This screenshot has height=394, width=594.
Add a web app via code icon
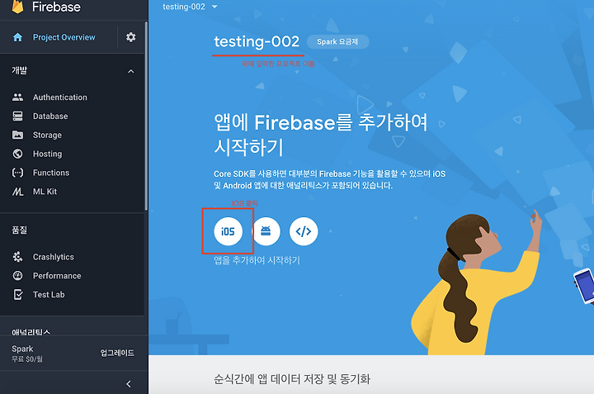coord(304,231)
